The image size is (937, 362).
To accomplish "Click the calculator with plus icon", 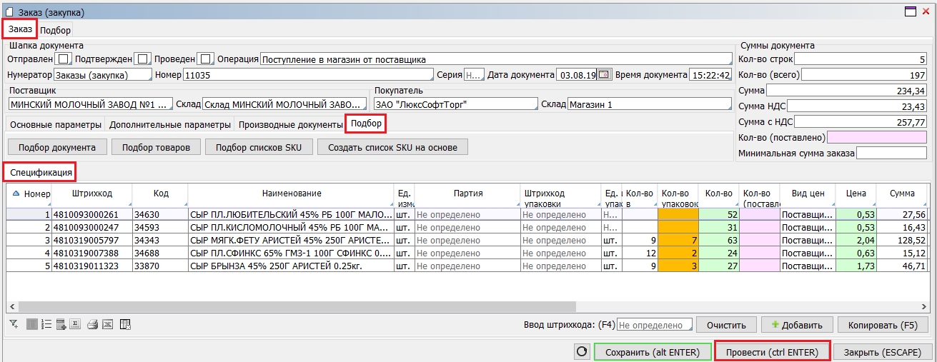I will [x=61, y=325].
